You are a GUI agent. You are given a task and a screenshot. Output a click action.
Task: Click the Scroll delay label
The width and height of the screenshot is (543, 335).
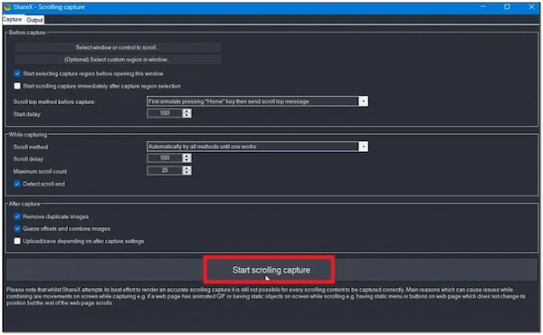[x=28, y=159]
